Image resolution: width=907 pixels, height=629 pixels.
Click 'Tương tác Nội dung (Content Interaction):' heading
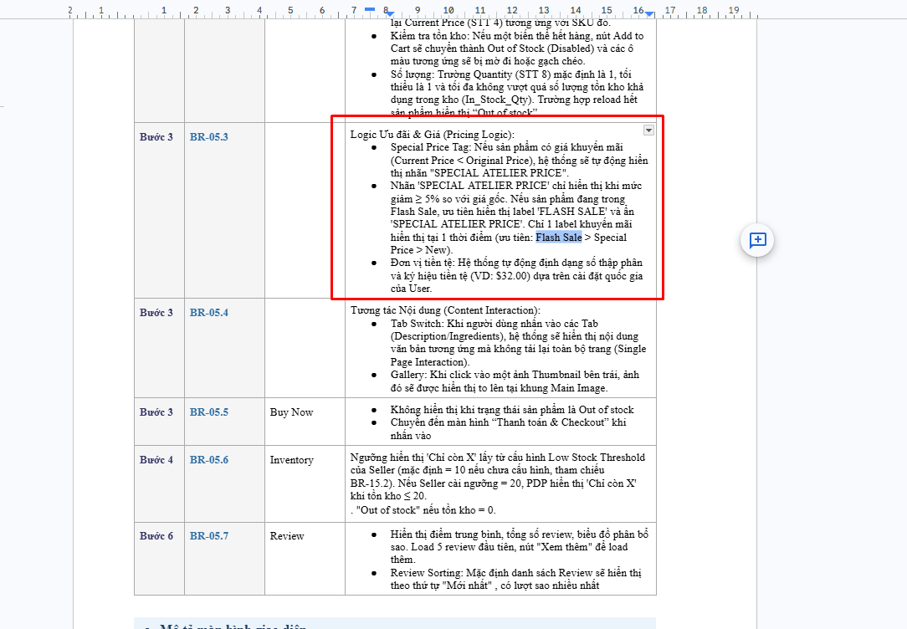(x=445, y=310)
